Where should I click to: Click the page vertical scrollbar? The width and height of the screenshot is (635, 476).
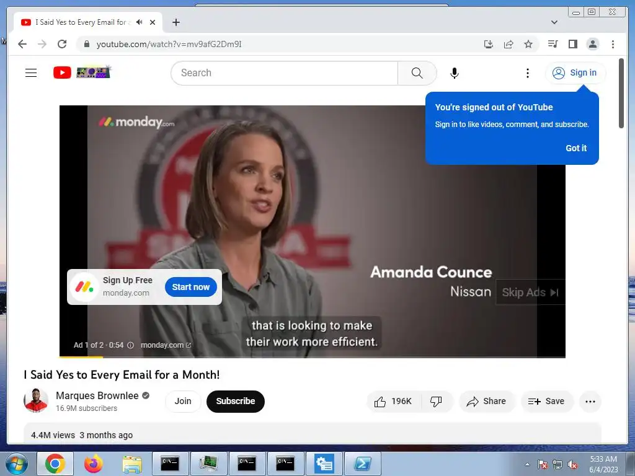coord(621,94)
